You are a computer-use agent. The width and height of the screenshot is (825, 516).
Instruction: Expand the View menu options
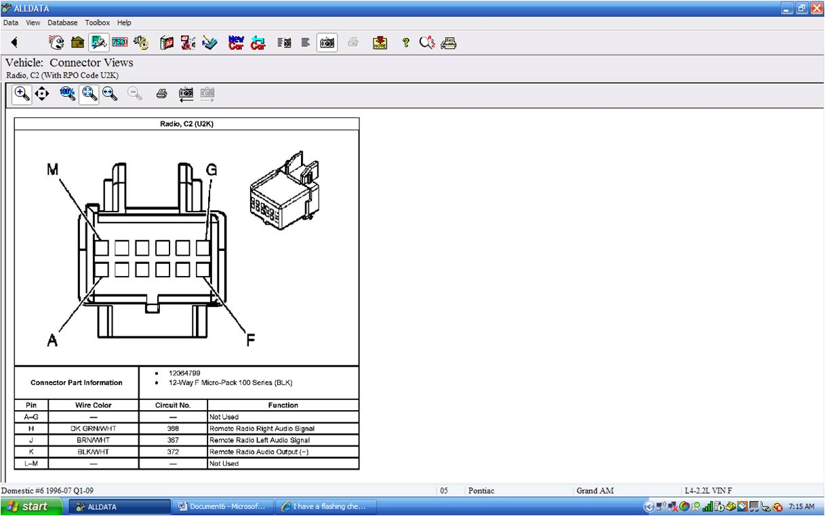pos(33,22)
